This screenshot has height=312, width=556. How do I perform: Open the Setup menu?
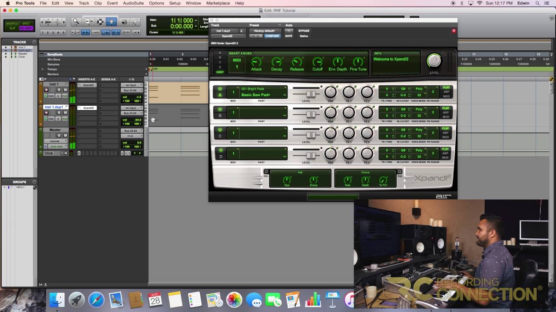(175, 3)
